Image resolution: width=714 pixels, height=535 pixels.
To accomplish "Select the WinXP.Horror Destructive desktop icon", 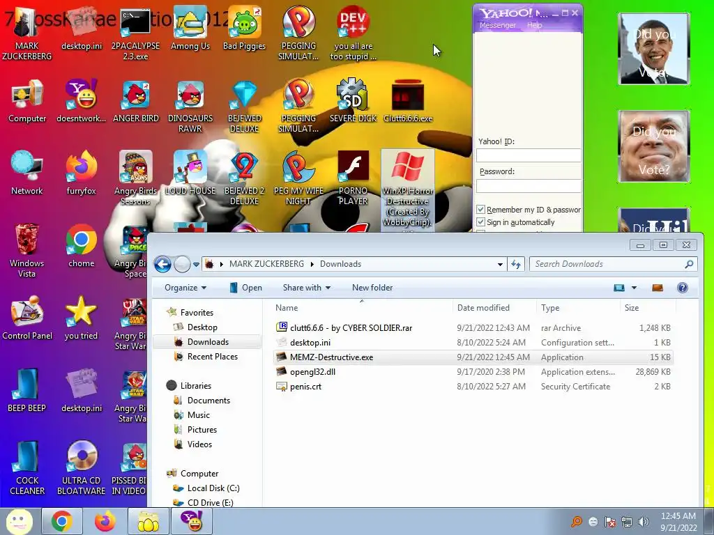I will click(x=407, y=189).
